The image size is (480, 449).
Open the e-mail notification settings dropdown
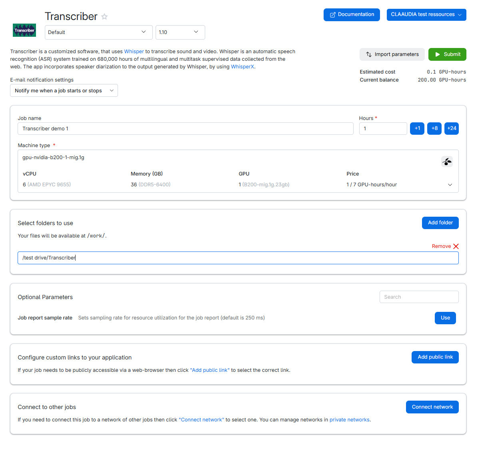[x=64, y=90]
